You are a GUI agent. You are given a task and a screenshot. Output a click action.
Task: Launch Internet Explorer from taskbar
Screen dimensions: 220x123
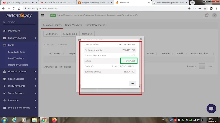coord(14,120)
